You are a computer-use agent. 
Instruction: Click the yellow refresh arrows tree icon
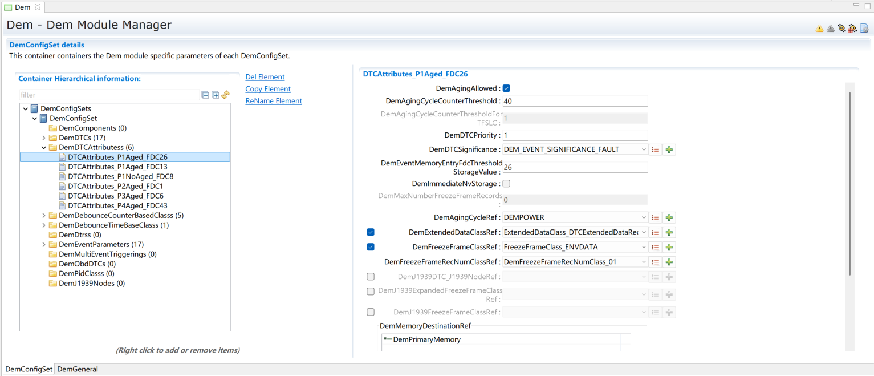225,95
